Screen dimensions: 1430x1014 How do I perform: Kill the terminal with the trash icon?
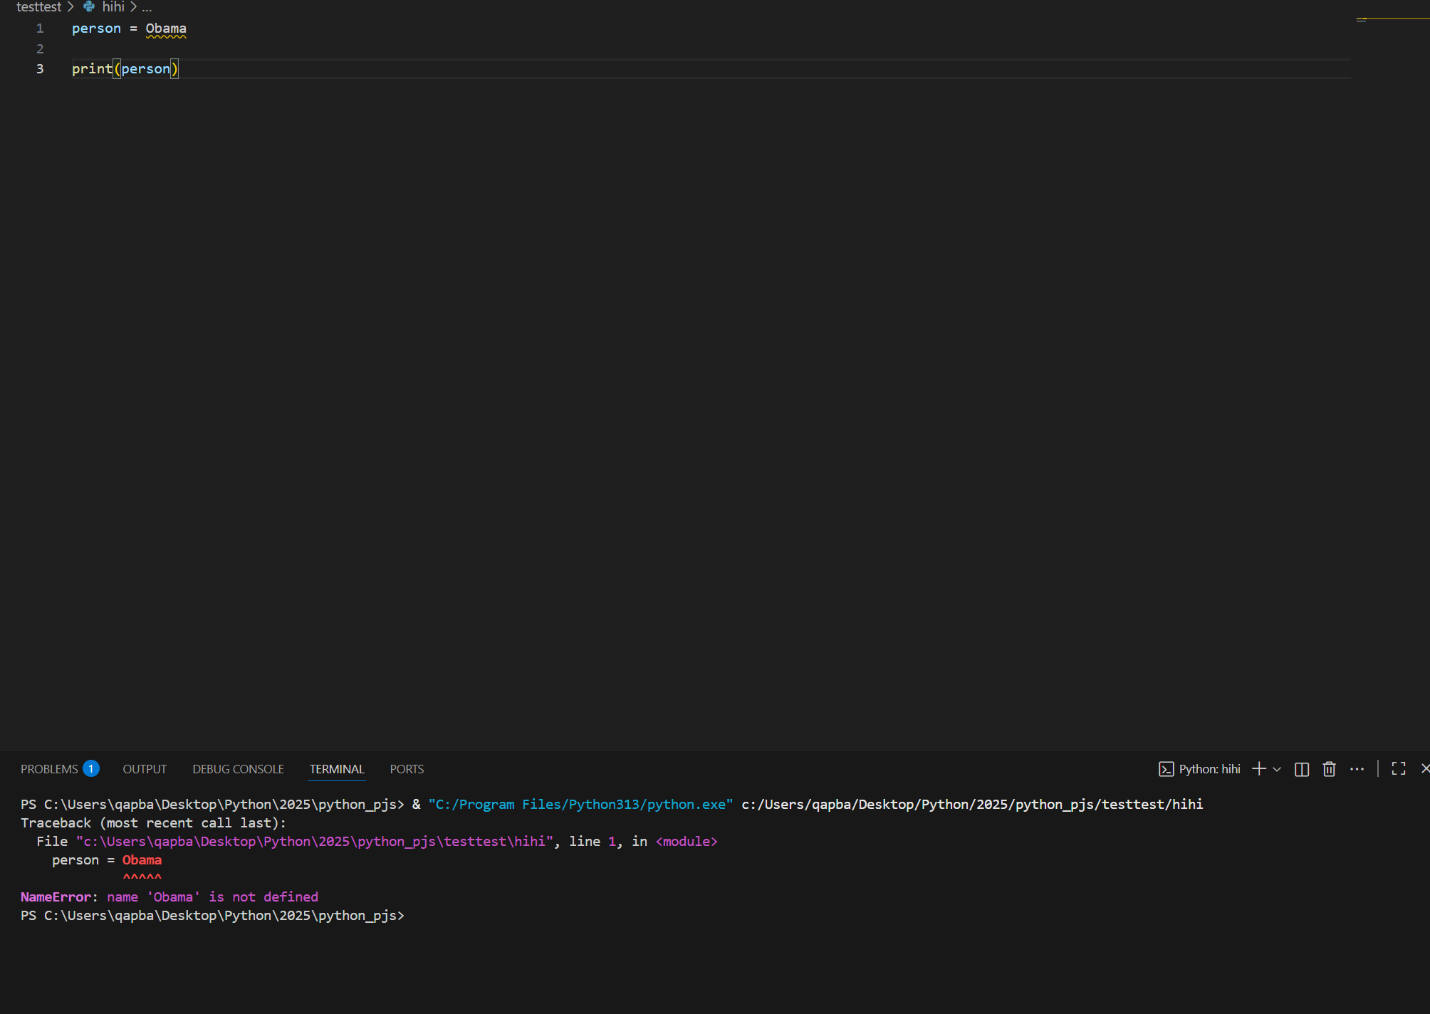pyautogui.click(x=1329, y=769)
